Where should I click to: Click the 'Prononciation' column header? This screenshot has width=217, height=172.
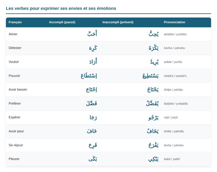tap(174, 22)
